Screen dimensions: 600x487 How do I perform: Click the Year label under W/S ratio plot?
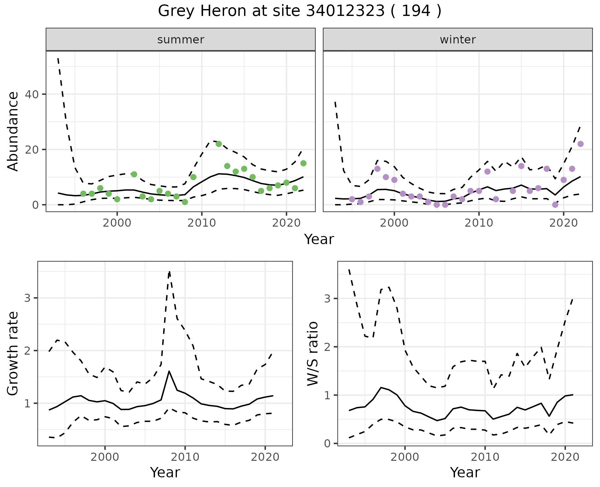(465, 472)
